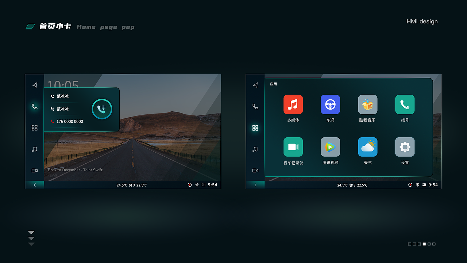This screenshot has height=263, width=467.
Task: Open apps grid in left screen sidebar
Action: [35, 128]
